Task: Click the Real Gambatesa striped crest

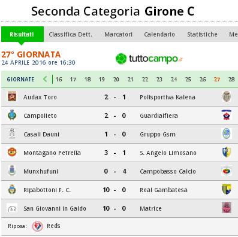Action: pos(227,189)
